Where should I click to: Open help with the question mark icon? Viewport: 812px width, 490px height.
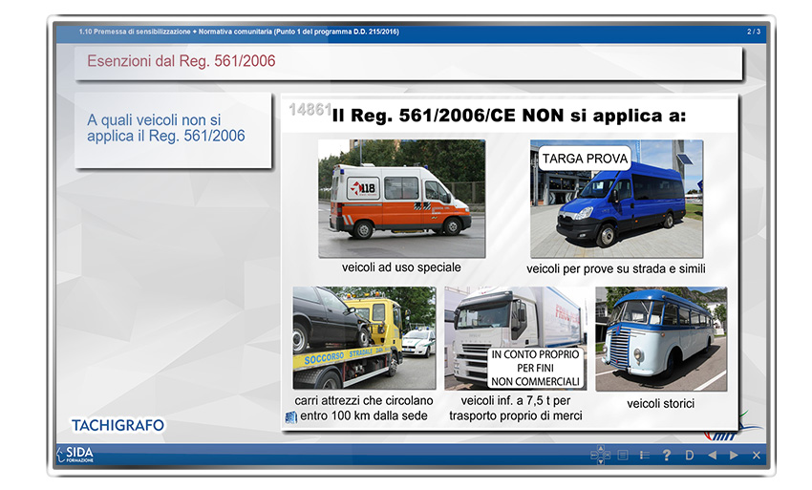tap(667, 456)
